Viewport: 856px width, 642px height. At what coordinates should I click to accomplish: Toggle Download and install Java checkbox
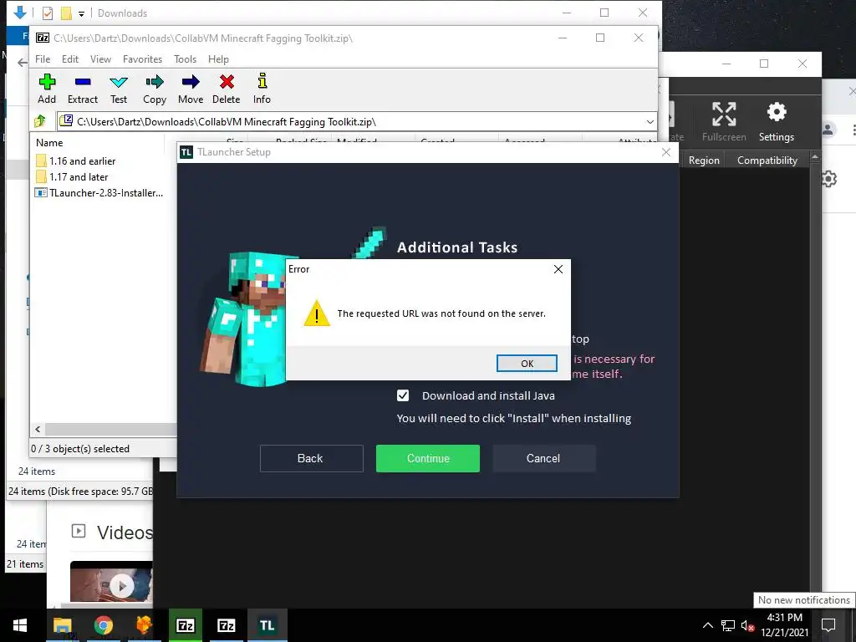click(x=403, y=395)
